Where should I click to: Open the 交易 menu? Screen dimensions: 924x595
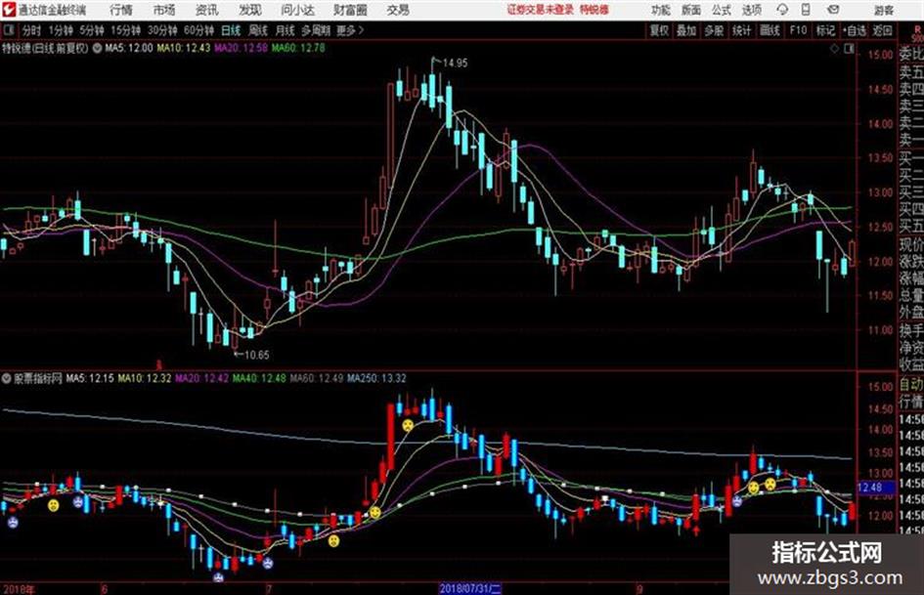click(398, 10)
